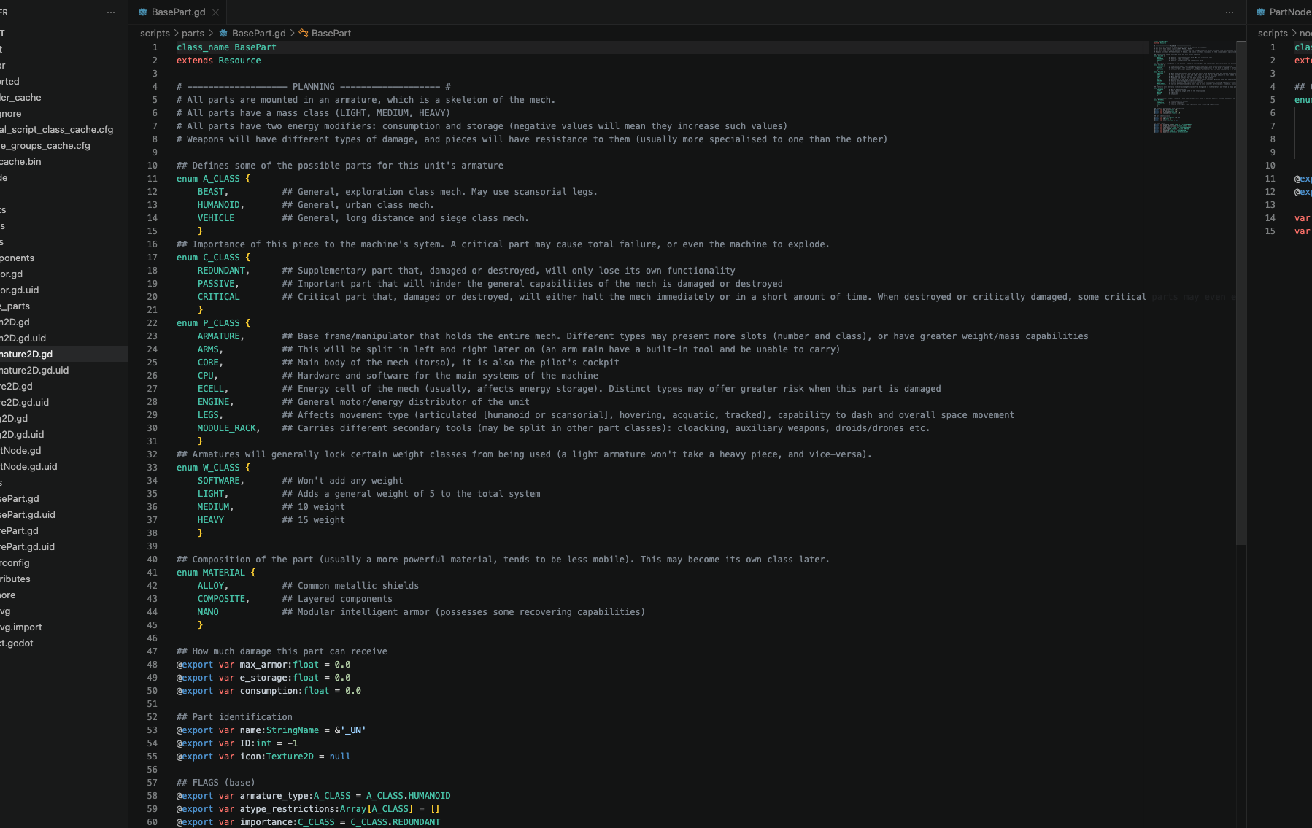The width and height of the screenshot is (1312, 828).
Task: Click the enum C_CLASS declaration
Action: click(213, 258)
